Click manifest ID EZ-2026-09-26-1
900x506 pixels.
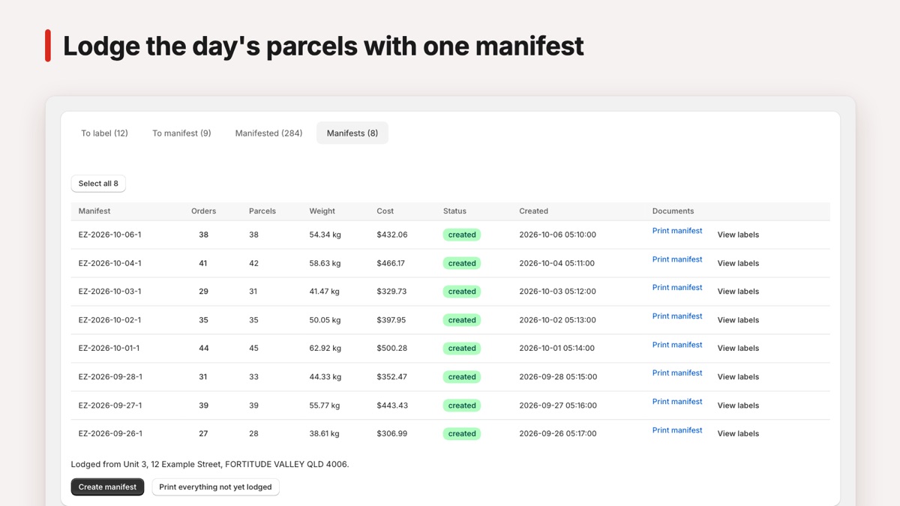[110, 434]
